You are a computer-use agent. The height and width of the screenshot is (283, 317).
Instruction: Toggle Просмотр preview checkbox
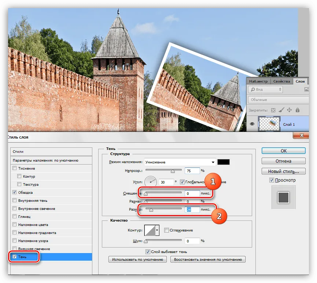pyautogui.click(x=272, y=180)
